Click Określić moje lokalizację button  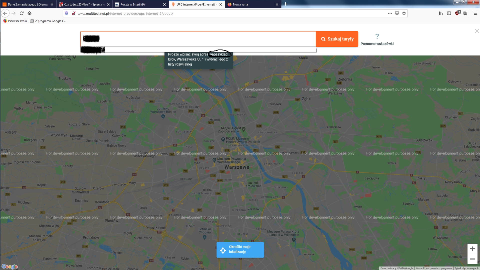240,250
